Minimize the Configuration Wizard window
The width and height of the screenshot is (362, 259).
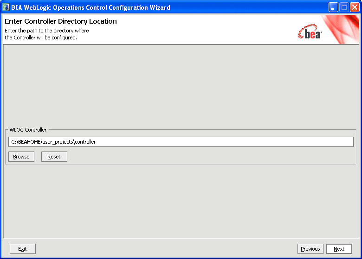coord(333,7)
